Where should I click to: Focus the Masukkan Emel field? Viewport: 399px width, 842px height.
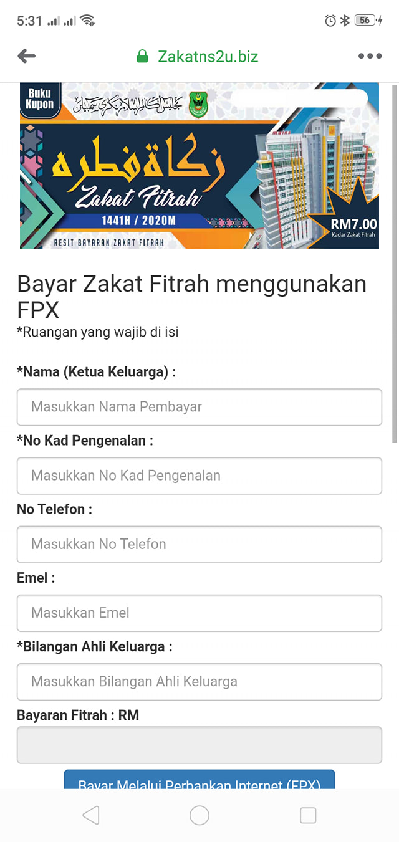point(199,613)
